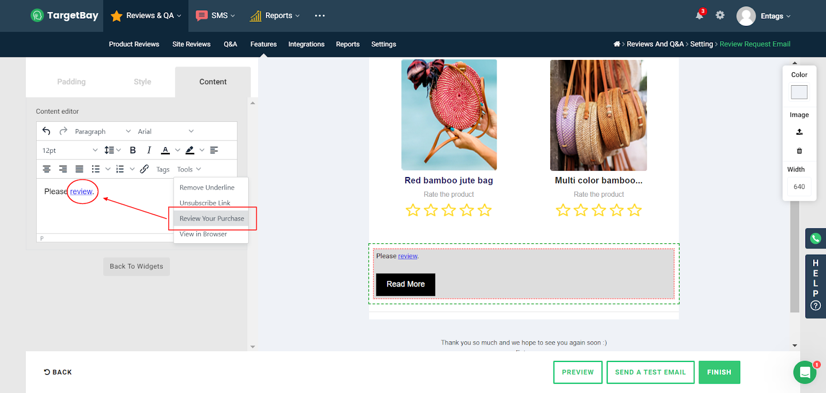Align text right

pos(63,169)
